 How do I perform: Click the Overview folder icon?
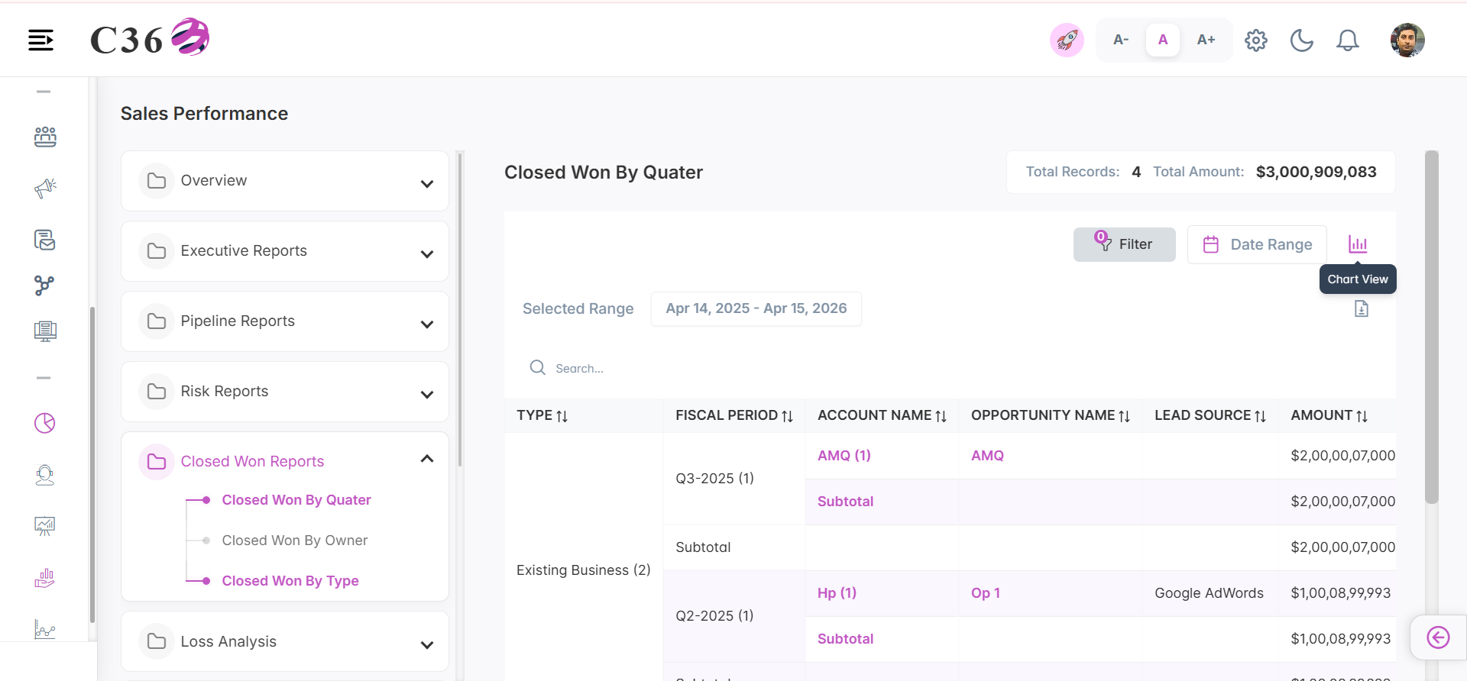point(157,181)
